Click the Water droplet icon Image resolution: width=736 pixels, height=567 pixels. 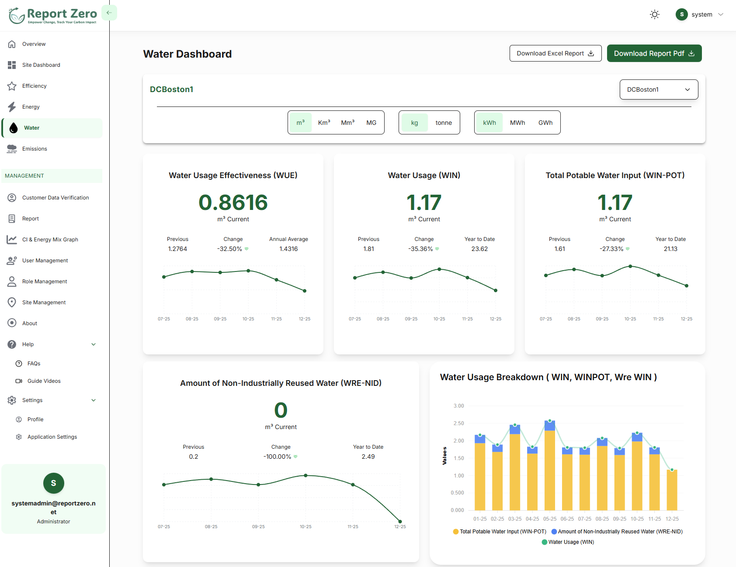click(x=14, y=128)
